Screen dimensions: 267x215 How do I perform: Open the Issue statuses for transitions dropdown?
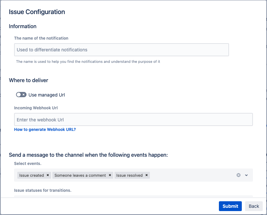[x=133, y=197]
